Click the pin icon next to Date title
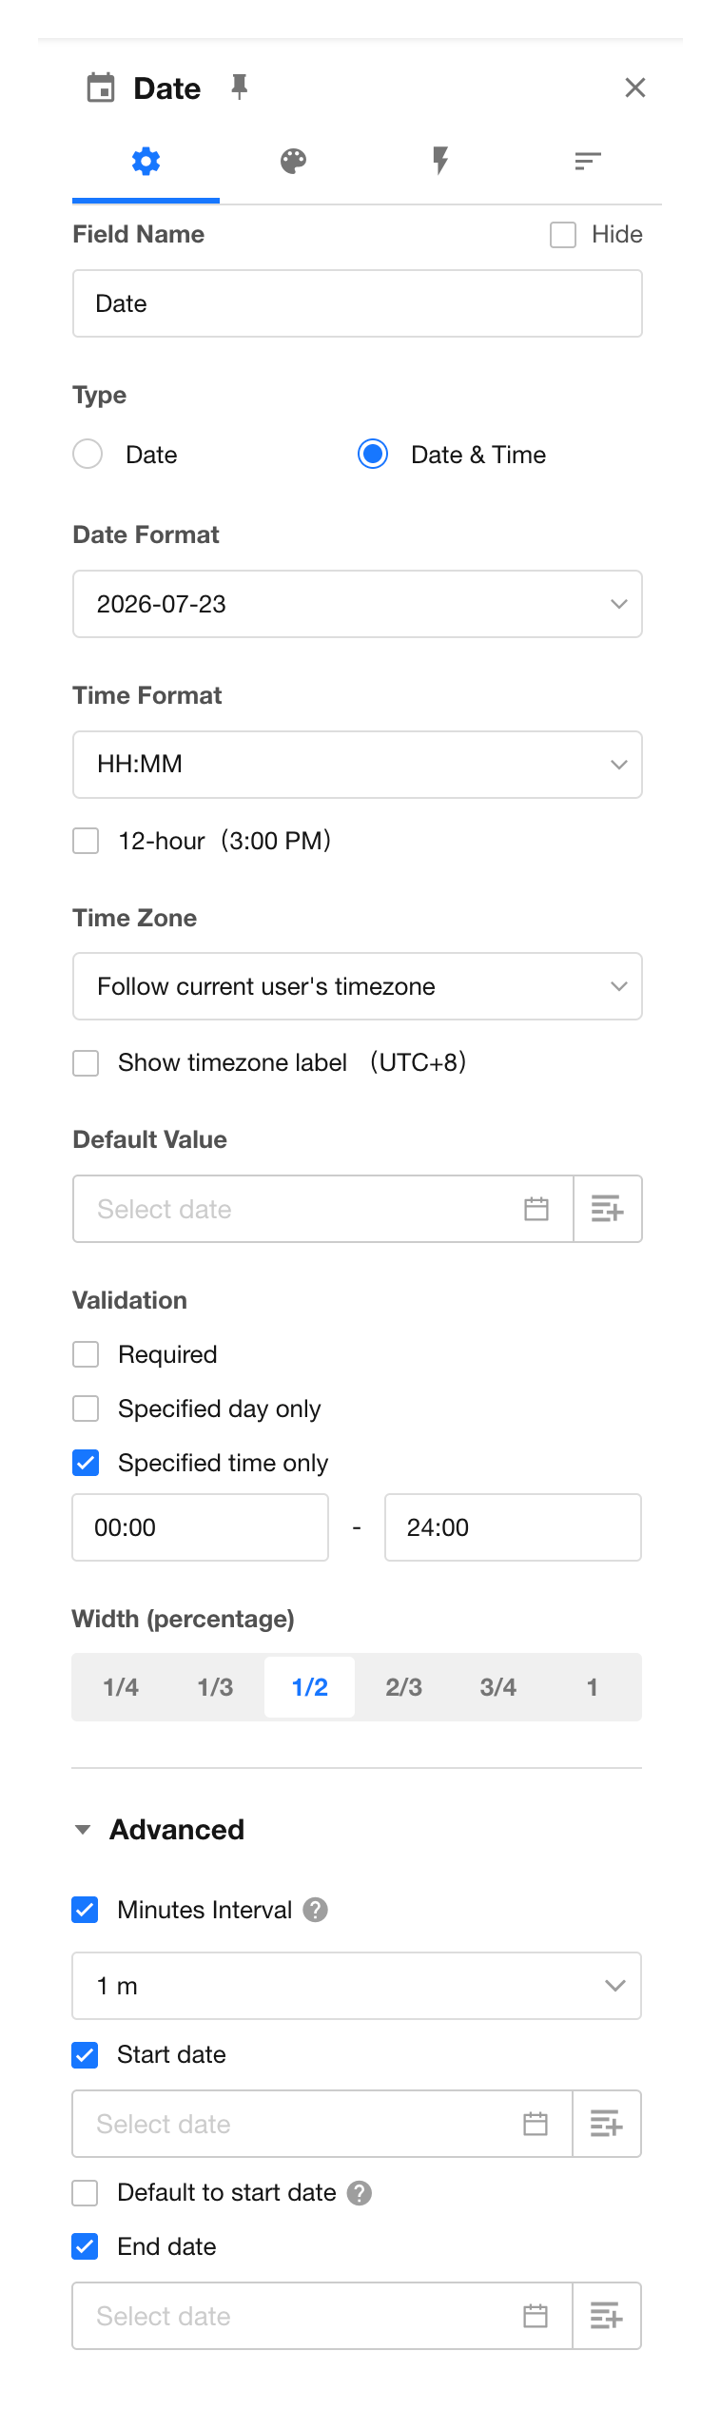This screenshot has width=721, height=2409. (x=240, y=87)
